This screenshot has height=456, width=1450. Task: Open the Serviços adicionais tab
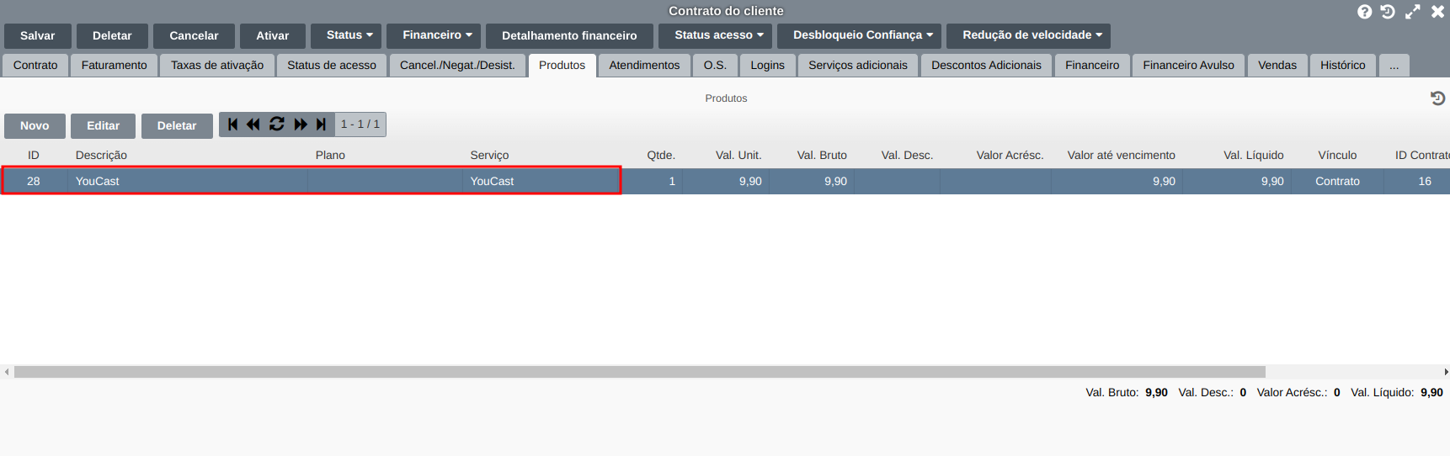[x=858, y=66]
